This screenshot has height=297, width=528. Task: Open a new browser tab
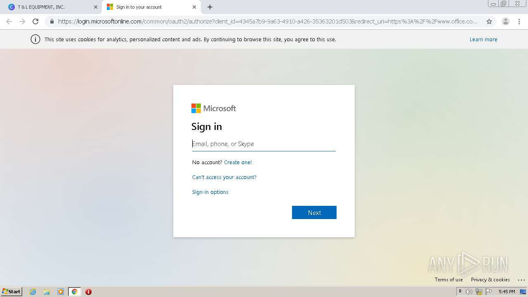pyautogui.click(x=210, y=7)
